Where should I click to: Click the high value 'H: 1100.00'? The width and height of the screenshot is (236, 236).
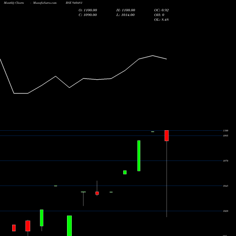[x=126, y=10]
